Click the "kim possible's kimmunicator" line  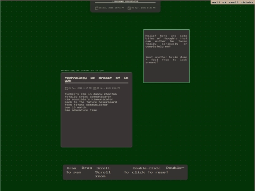point(89,99)
